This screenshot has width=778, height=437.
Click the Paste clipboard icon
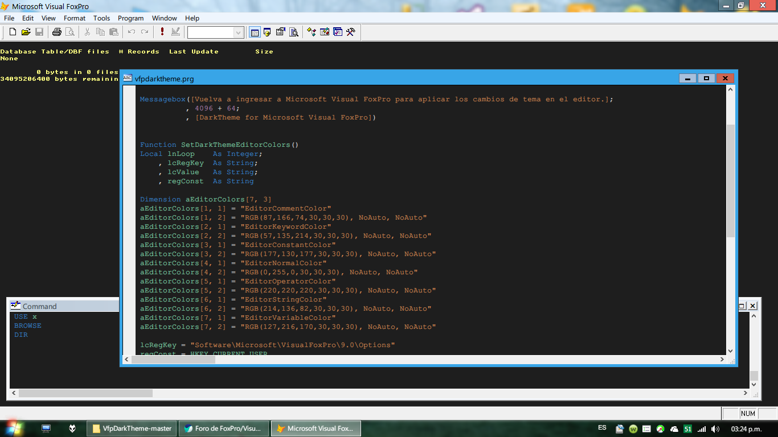113,32
